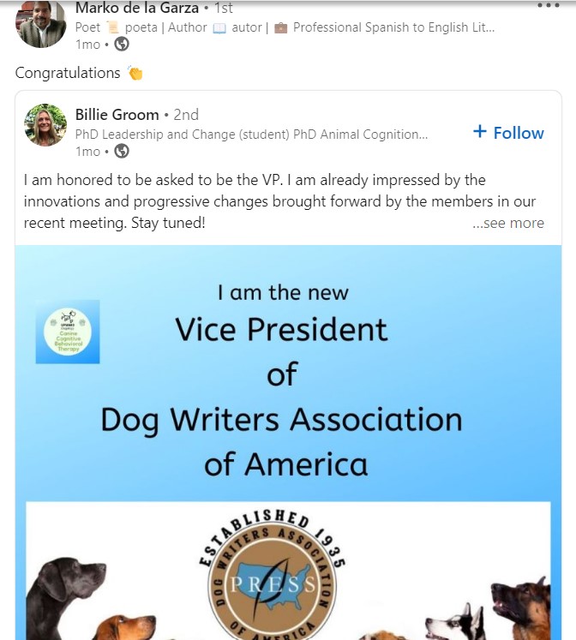Click the open book emoji beside Author
The width and height of the screenshot is (576, 640).
(x=219, y=27)
